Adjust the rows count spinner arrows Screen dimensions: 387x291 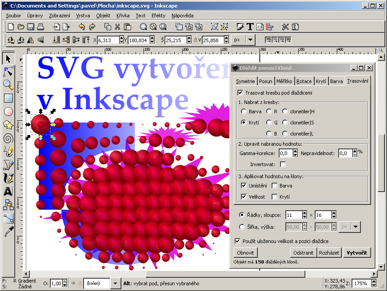(304, 215)
